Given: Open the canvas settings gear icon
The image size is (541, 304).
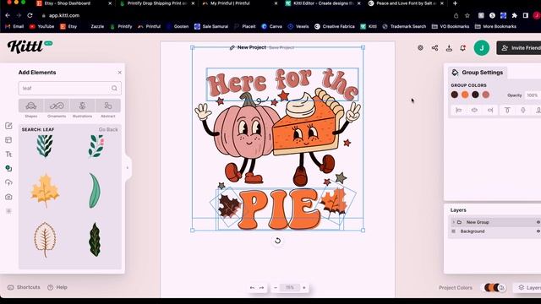Looking at the screenshot, I should click(x=420, y=48).
